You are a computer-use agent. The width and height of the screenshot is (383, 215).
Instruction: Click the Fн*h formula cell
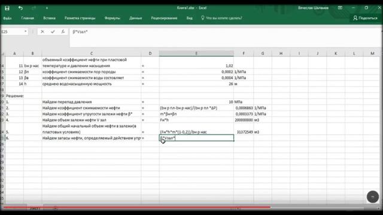pos(196,120)
